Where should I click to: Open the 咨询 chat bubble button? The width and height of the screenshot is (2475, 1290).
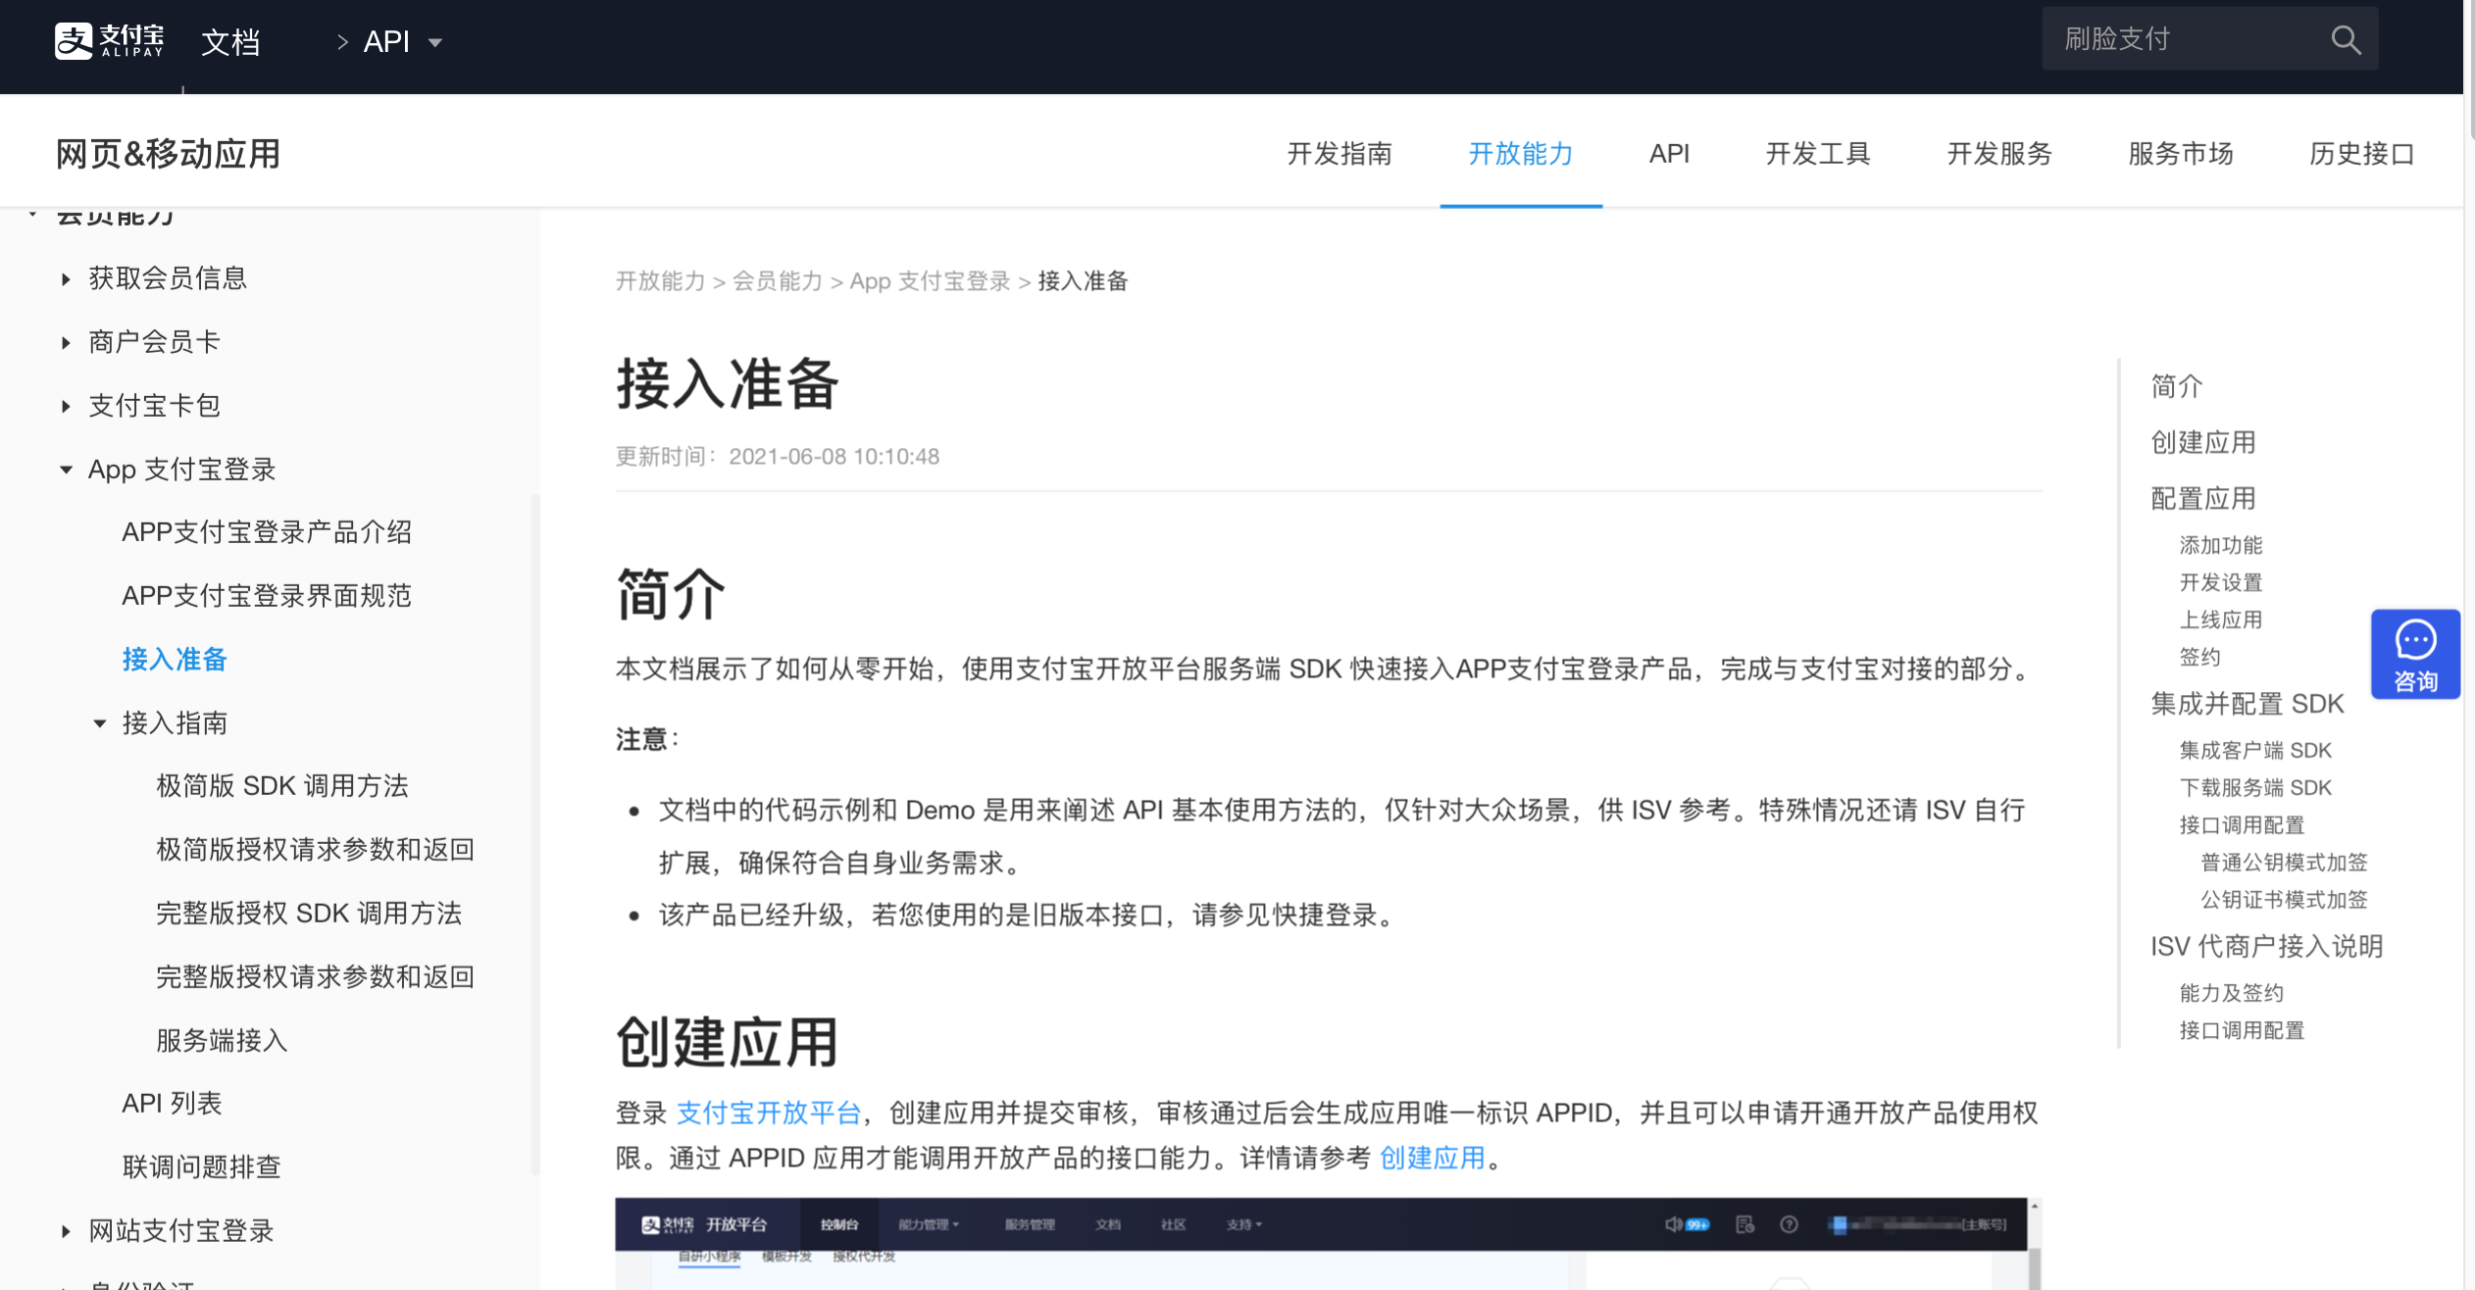(2414, 655)
